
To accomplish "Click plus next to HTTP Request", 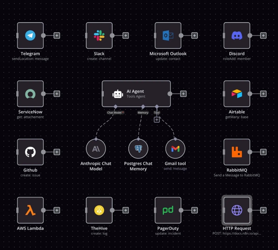I will tap(263, 210).
